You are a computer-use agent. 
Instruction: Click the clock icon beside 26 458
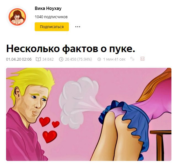(61, 59)
